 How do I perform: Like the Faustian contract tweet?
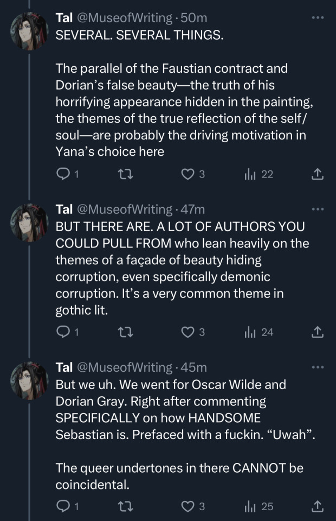(188, 174)
